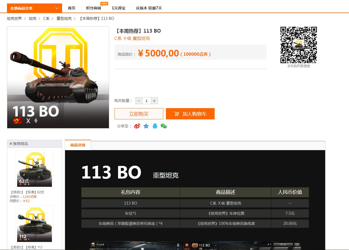Click the 【本周热荐】113 BO breadcrumb text
Viewport: 349px width, 250px height.
click(97, 18)
